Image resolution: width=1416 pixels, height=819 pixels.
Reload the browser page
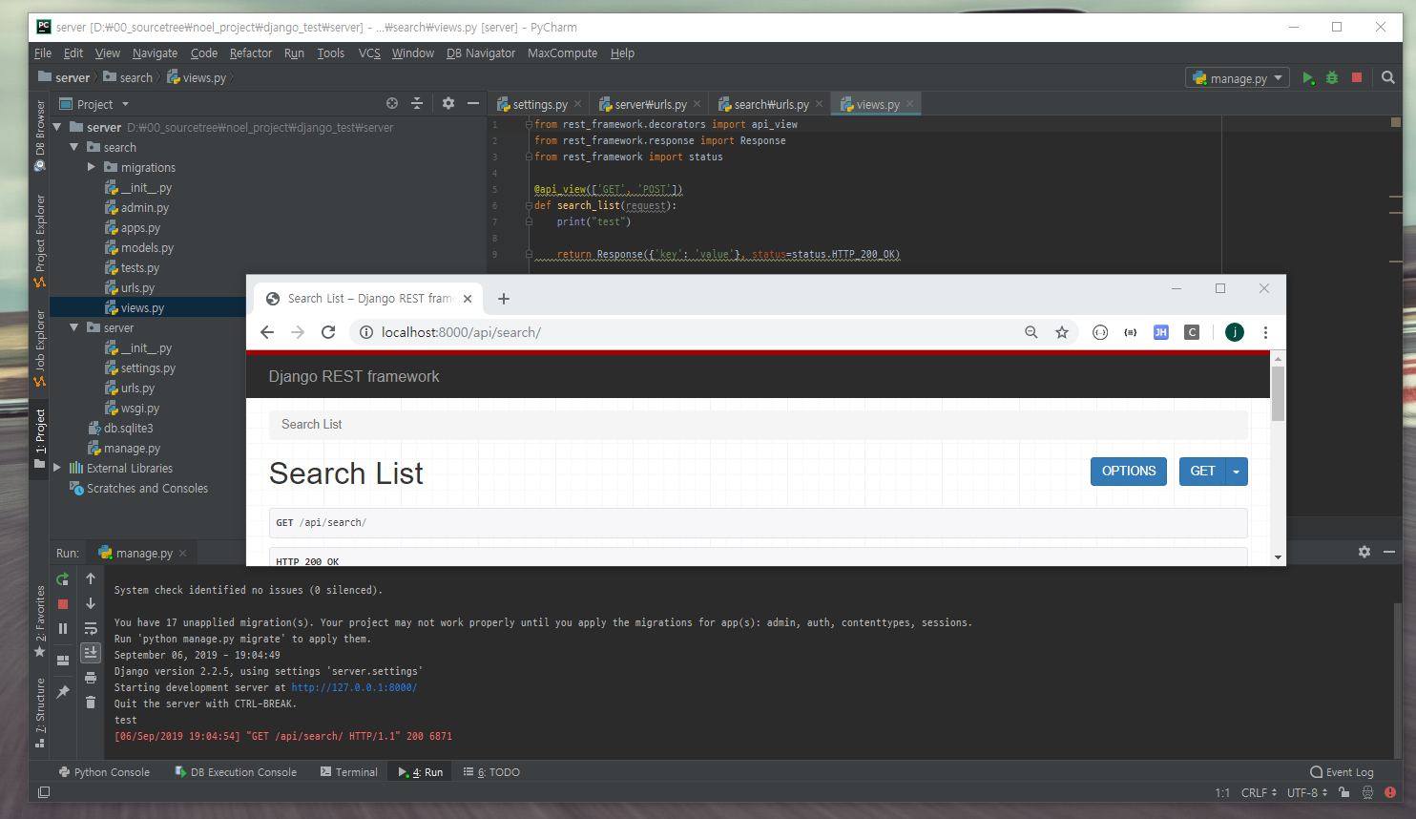point(328,332)
